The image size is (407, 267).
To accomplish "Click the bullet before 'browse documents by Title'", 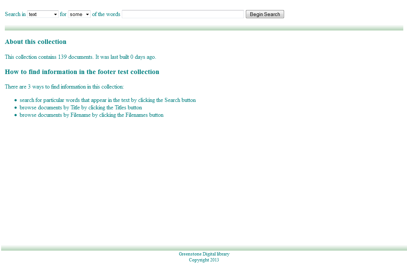I will pos(16,108).
